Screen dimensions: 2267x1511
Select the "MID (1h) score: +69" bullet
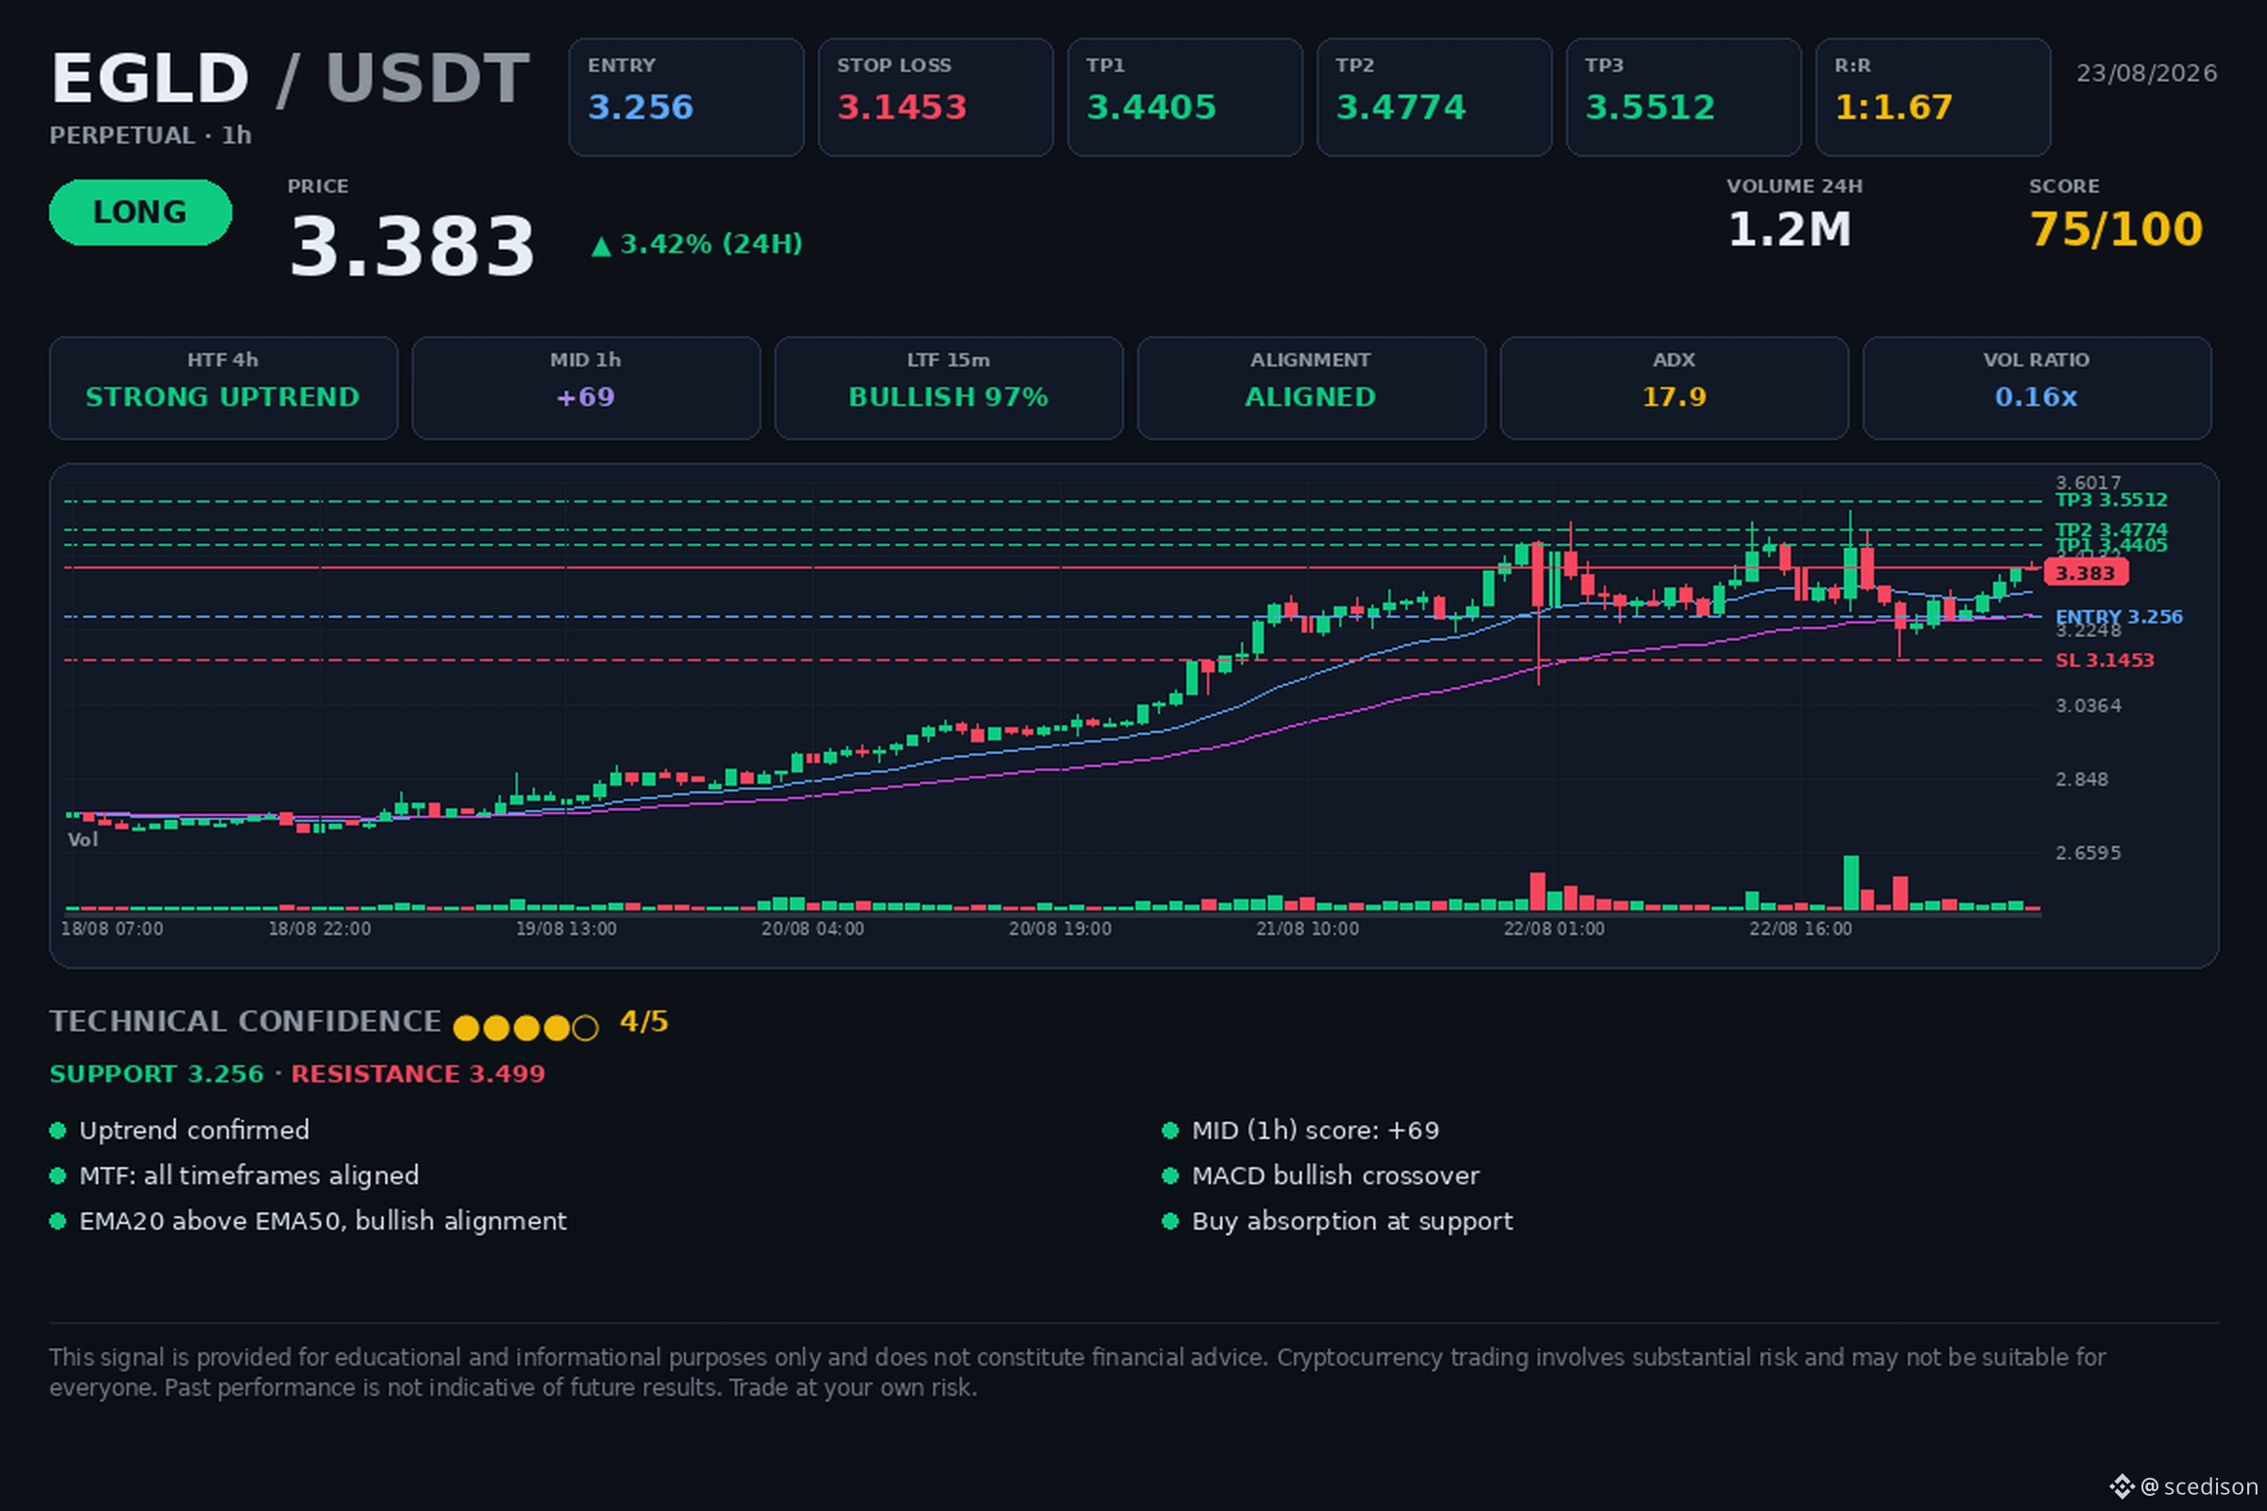[1302, 1130]
